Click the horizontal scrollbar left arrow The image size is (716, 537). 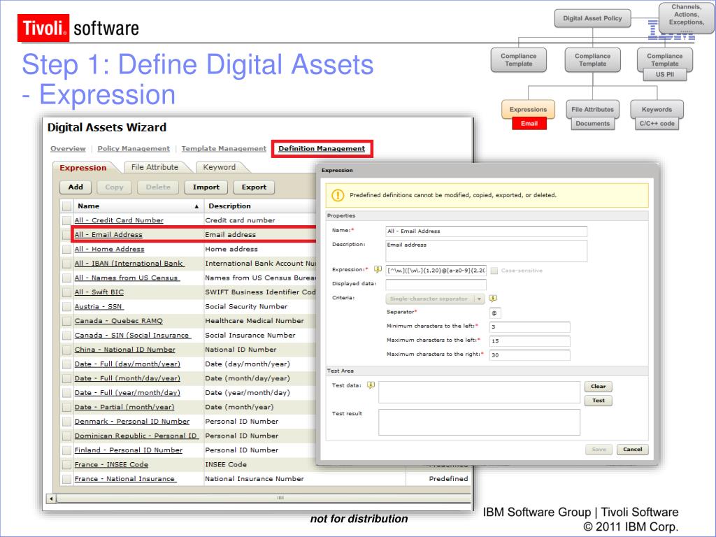tap(51, 498)
